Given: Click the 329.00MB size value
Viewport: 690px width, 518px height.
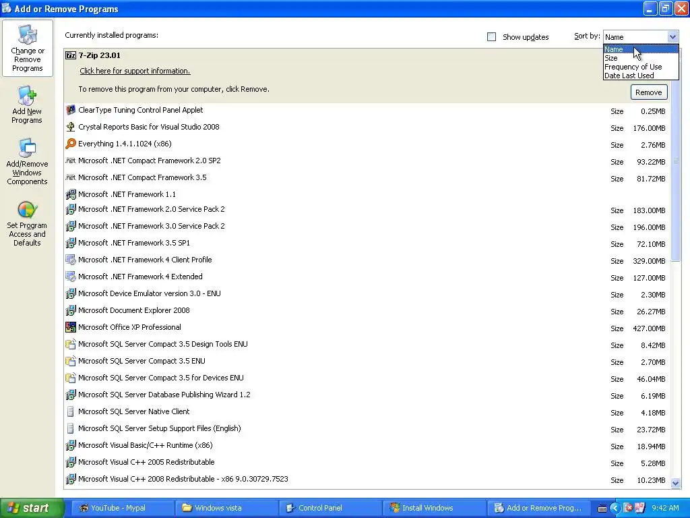Looking at the screenshot, I should click(x=649, y=261).
